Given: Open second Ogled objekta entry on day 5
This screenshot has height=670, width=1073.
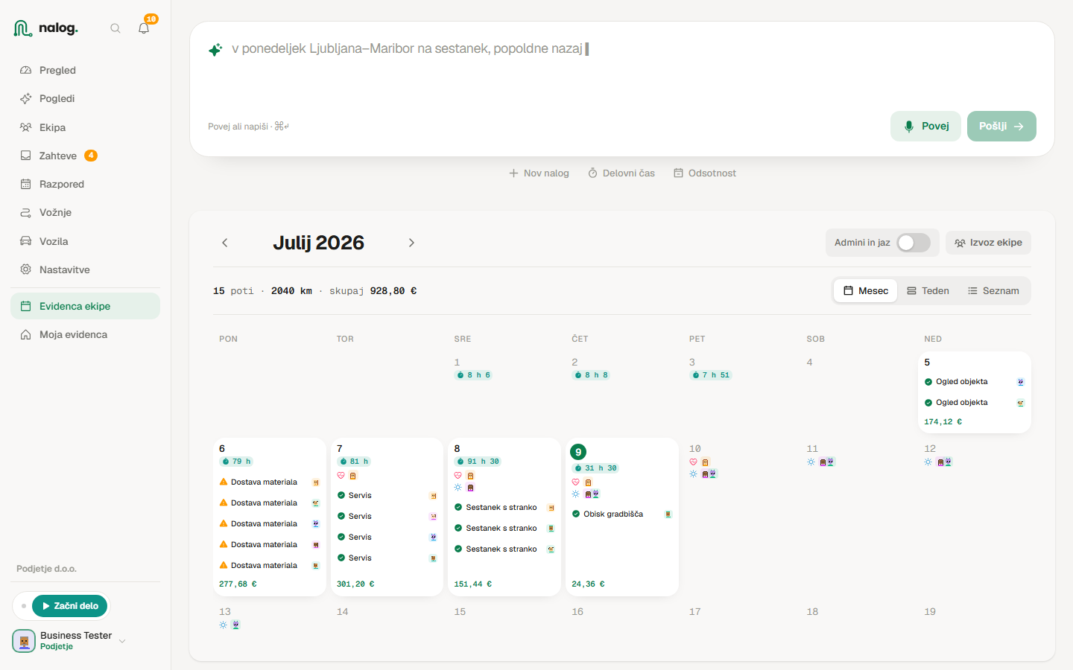Looking at the screenshot, I should coord(975,403).
